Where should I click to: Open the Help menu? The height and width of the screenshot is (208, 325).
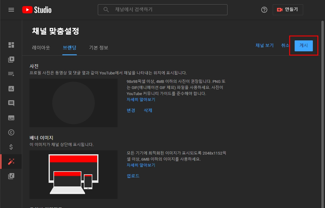coord(264,9)
